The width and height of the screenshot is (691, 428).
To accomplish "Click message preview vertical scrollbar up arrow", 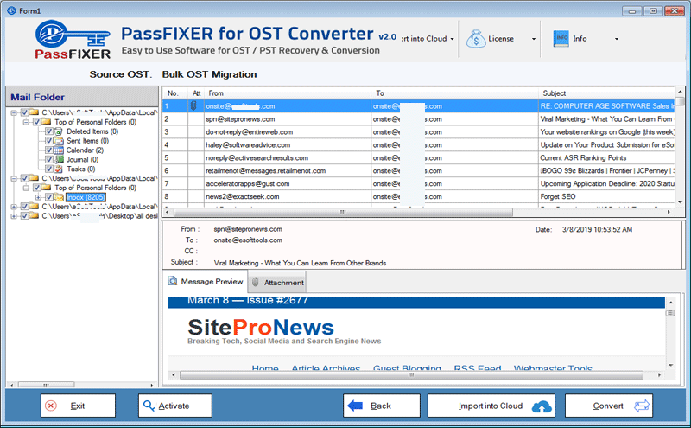I will [671, 303].
